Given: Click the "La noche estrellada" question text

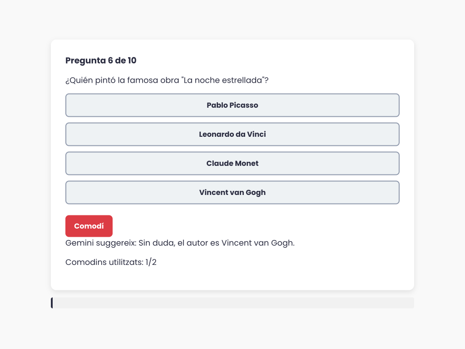Looking at the screenshot, I should tap(167, 80).
